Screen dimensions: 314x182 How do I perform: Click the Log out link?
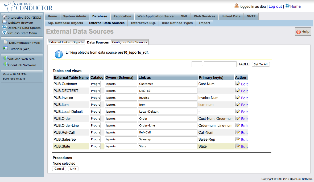275,6
